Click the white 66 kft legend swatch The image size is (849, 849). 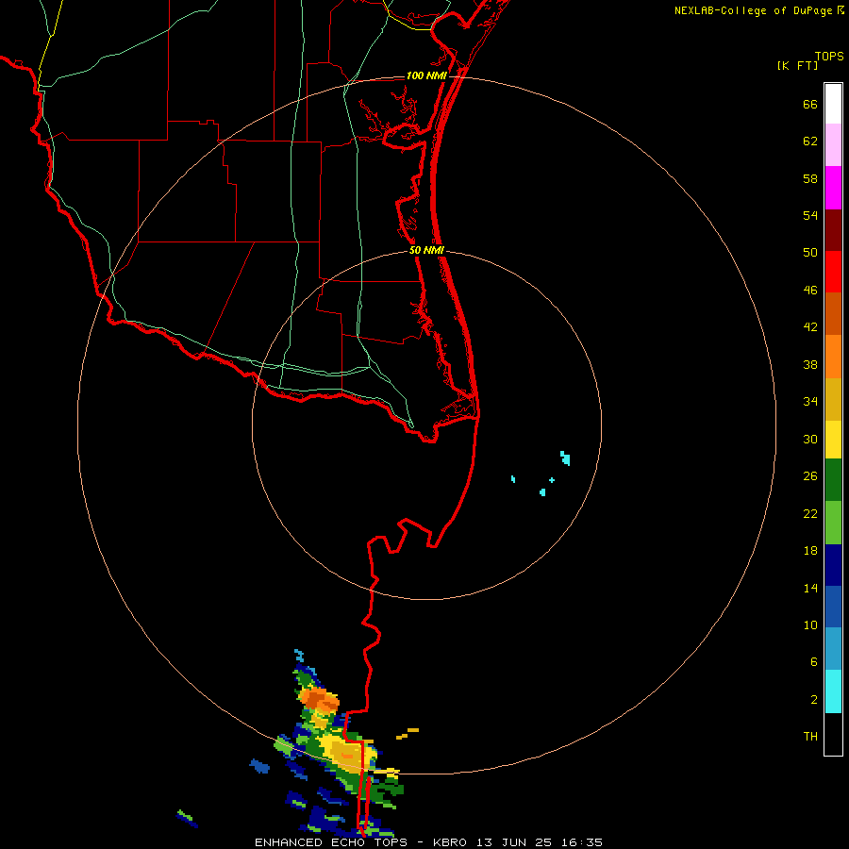pyautogui.click(x=833, y=104)
